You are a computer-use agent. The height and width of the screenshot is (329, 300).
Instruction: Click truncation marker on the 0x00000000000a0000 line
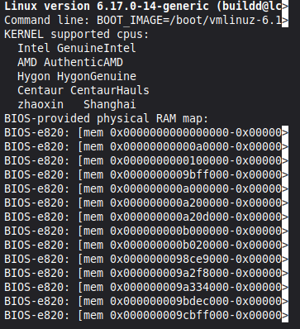coord(285,147)
